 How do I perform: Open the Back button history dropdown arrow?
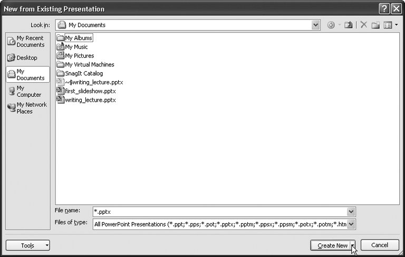point(340,25)
